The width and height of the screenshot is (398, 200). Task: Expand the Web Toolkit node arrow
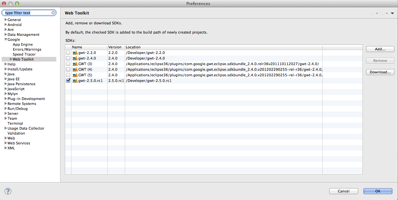pyautogui.click(x=11, y=59)
